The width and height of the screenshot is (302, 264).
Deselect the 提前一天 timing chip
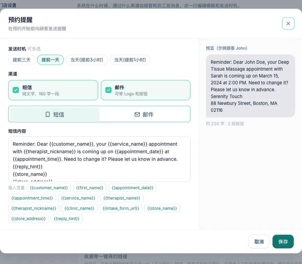(x=50, y=60)
